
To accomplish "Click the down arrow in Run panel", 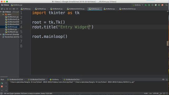I will (6, 86).
